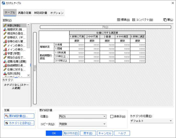
Task: Toggle the 非表示 hide checkbox
Action: pyautogui.click(x=112, y=116)
